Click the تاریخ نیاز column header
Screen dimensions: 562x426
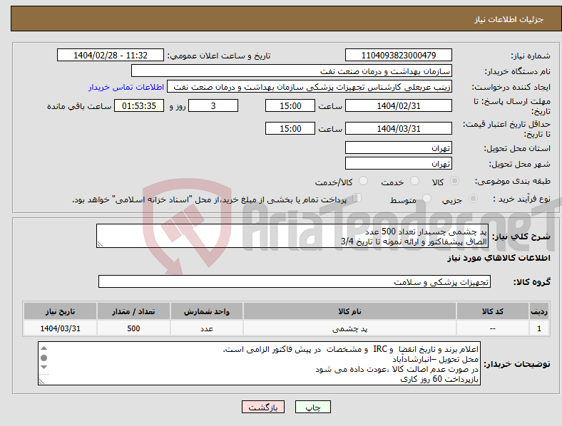[60, 311]
